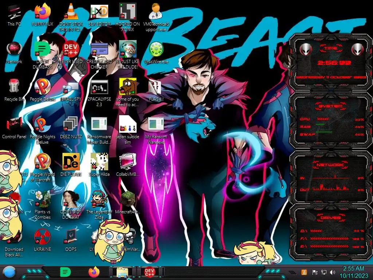Launch Peggle Nights Deluxe
The image size is (373, 280).
click(43, 124)
